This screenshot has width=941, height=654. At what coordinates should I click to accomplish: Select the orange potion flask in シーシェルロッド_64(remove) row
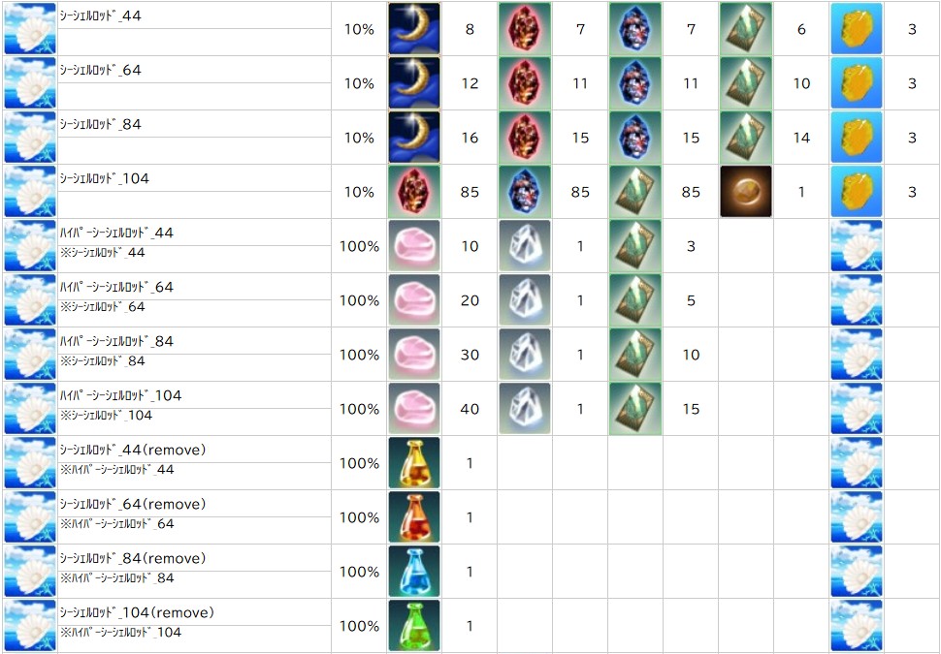click(x=414, y=517)
